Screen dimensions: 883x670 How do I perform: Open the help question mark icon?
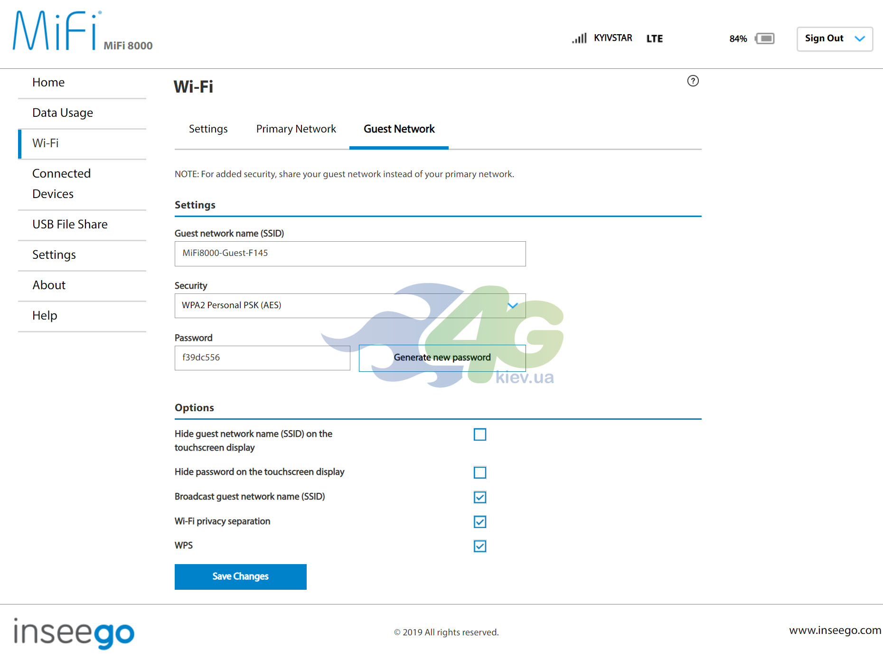[x=693, y=81]
